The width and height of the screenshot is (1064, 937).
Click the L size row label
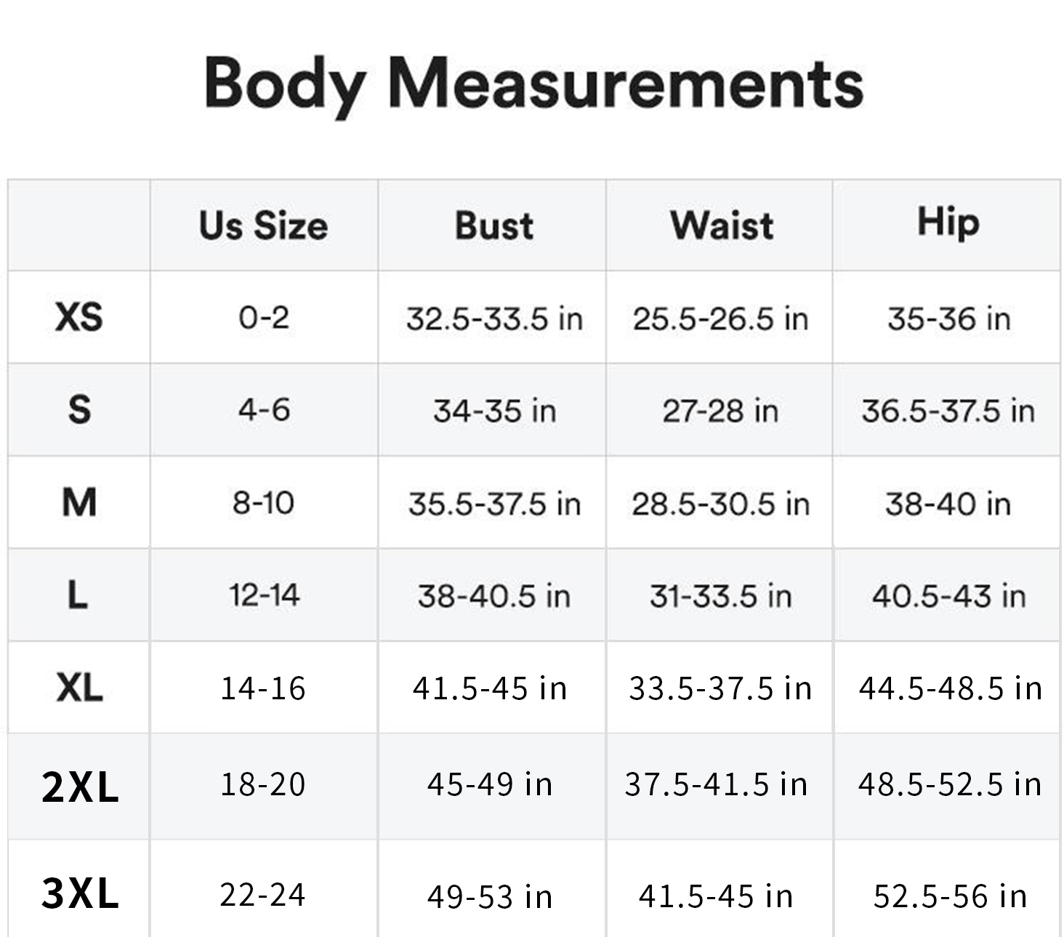(x=78, y=595)
